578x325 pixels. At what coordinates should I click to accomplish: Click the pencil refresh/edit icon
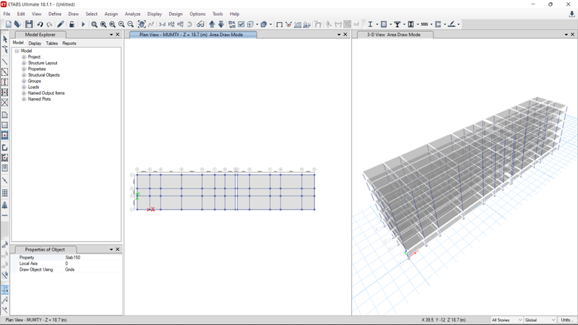(61, 25)
